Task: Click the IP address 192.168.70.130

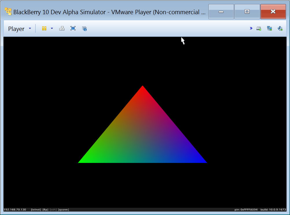Action: point(15,210)
